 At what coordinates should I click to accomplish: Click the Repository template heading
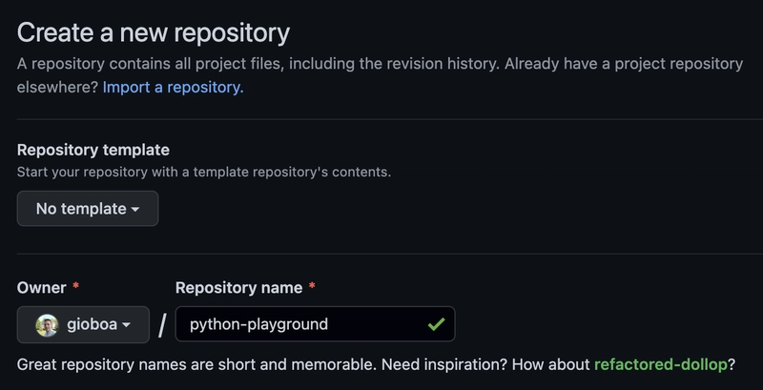point(93,150)
